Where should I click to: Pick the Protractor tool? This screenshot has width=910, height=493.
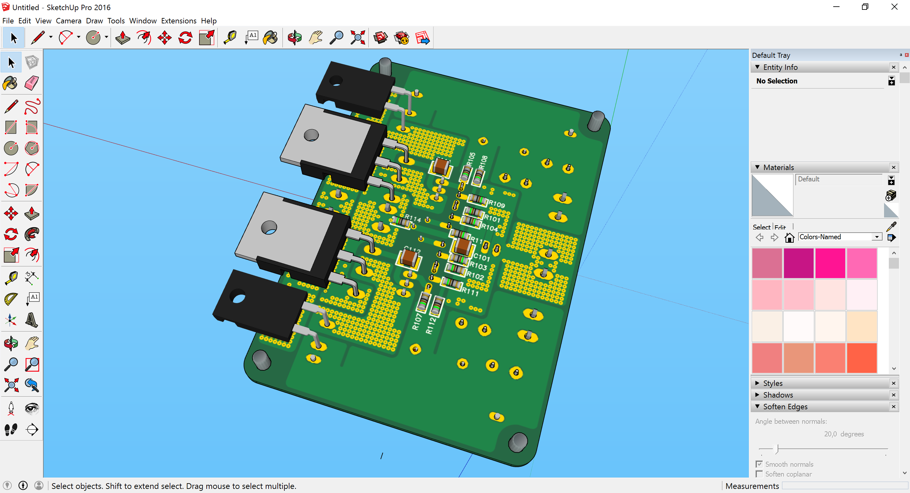click(11, 299)
